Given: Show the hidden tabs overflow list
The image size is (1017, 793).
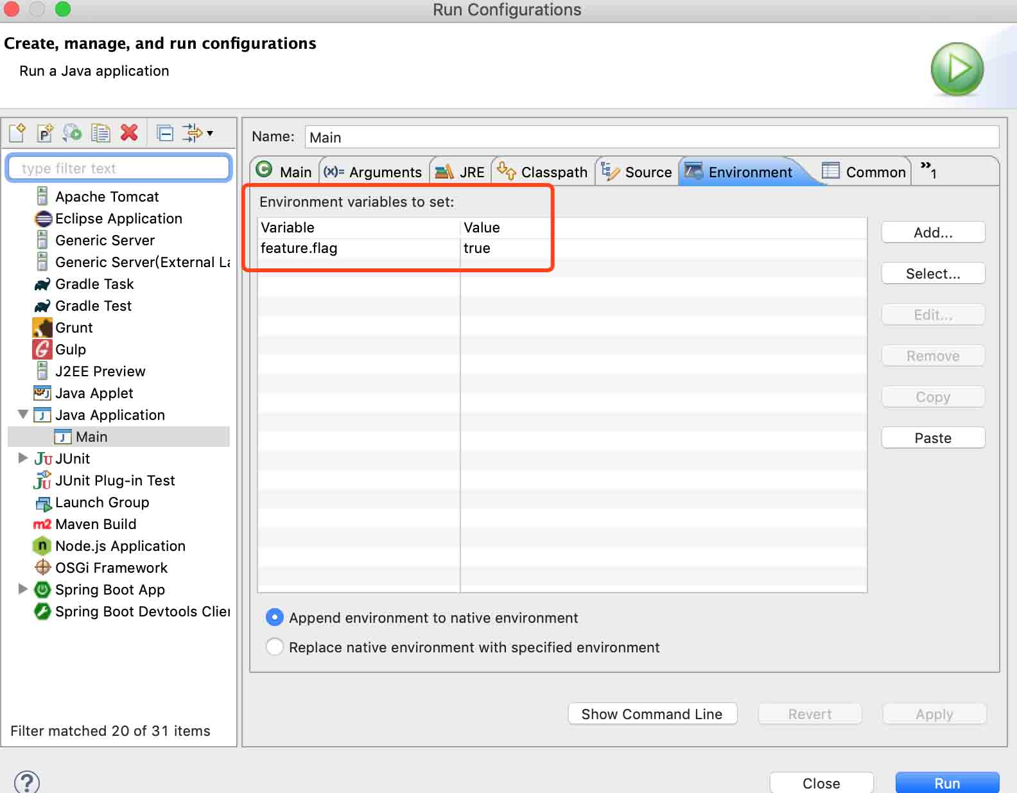Looking at the screenshot, I should [x=928, y=170].
